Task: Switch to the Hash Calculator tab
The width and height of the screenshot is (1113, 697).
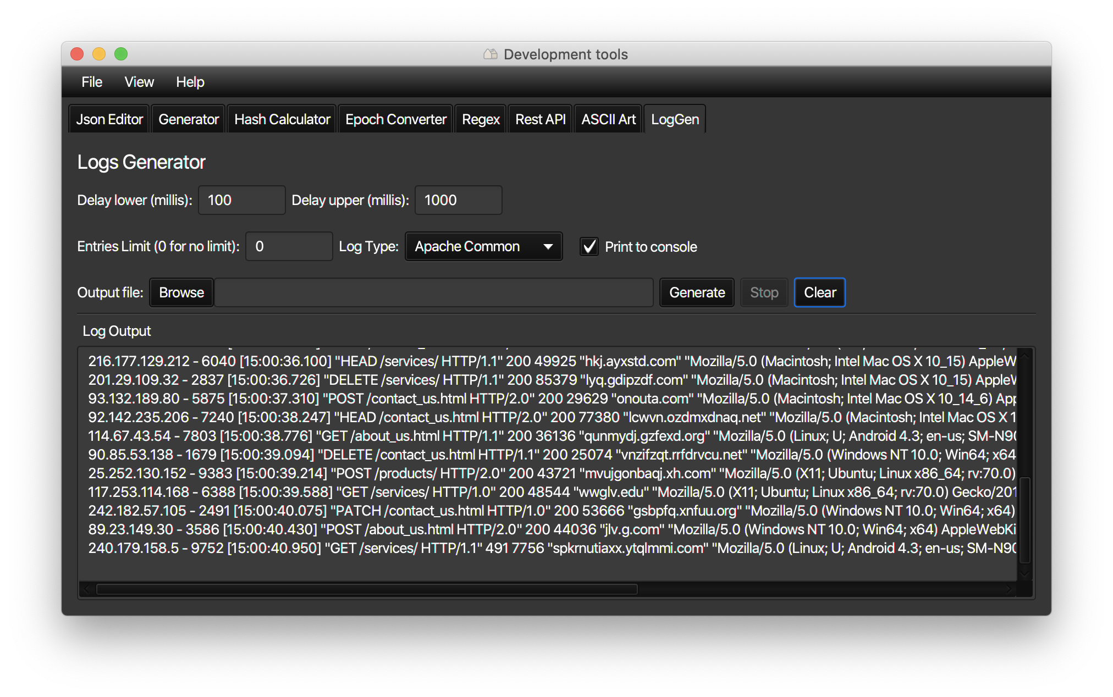Action: pos(282,119)
